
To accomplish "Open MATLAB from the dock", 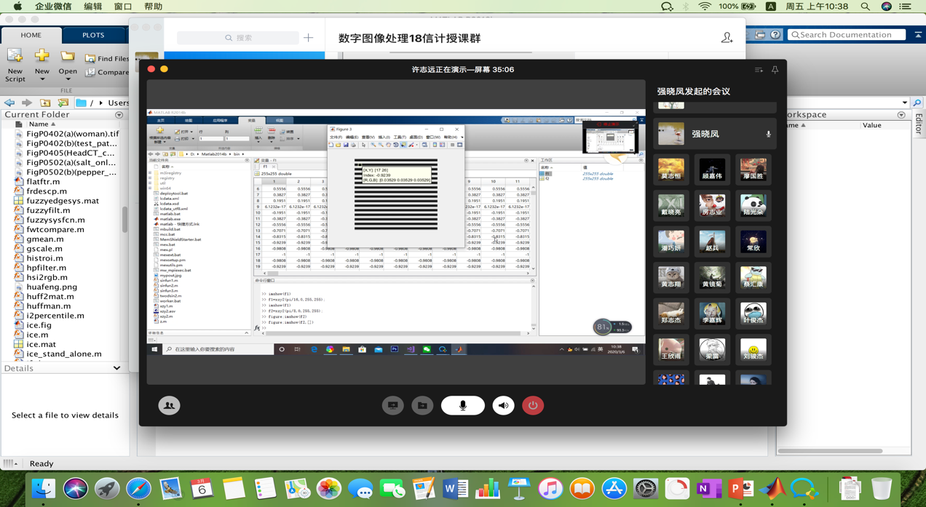I will (x=773, y=489).
